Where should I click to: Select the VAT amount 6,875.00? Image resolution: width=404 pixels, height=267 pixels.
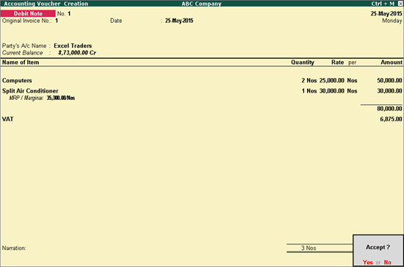coord(391,119)
